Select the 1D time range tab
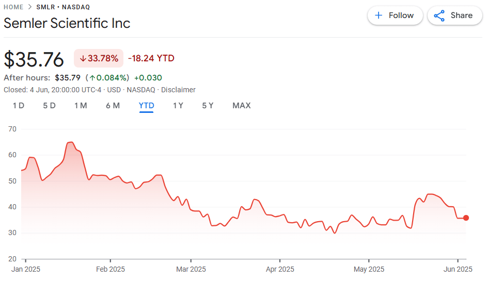 point(18,106)
